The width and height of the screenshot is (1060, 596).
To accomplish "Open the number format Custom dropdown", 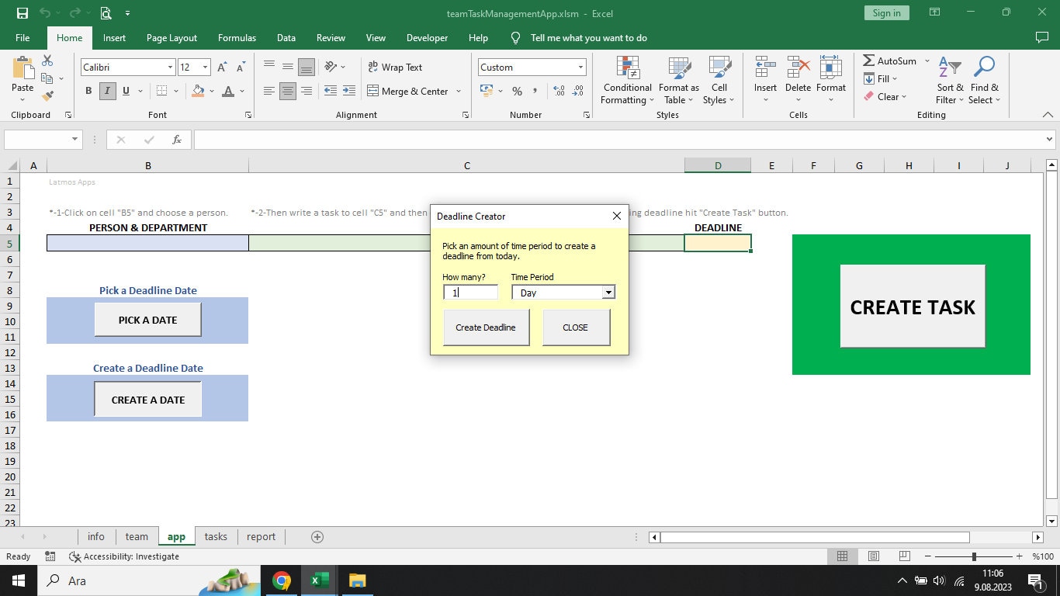I will [580, 67].
